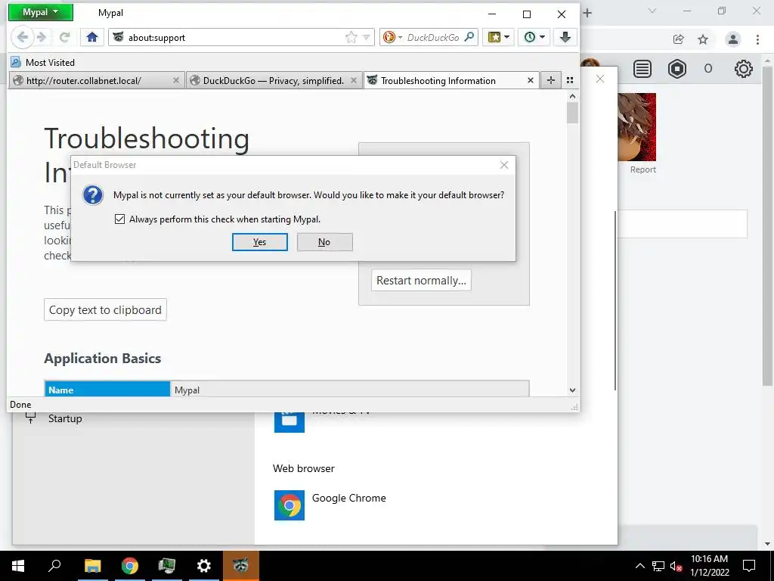Open the DuckDuckGo search engine selector
Screen dimensions: 774x581
(x=393, y=37)
